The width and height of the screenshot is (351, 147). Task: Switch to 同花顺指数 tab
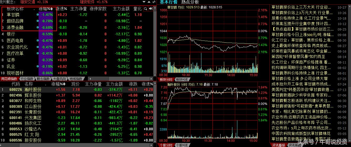(x=9, y=79)
